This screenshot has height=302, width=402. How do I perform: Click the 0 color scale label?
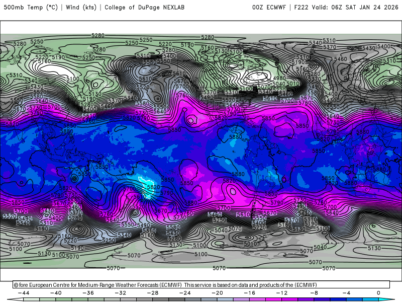pyautogui.click(x=379, y=293)
